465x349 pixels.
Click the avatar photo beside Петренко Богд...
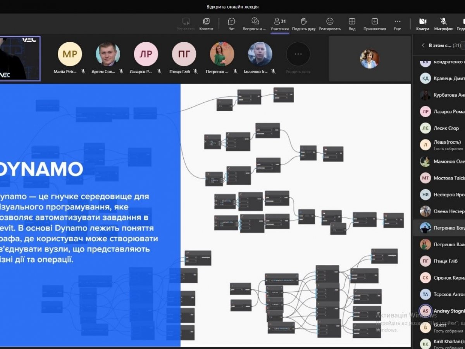425,228
